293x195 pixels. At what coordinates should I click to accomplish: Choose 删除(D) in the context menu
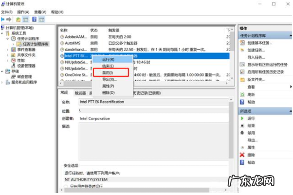[113, 93]
